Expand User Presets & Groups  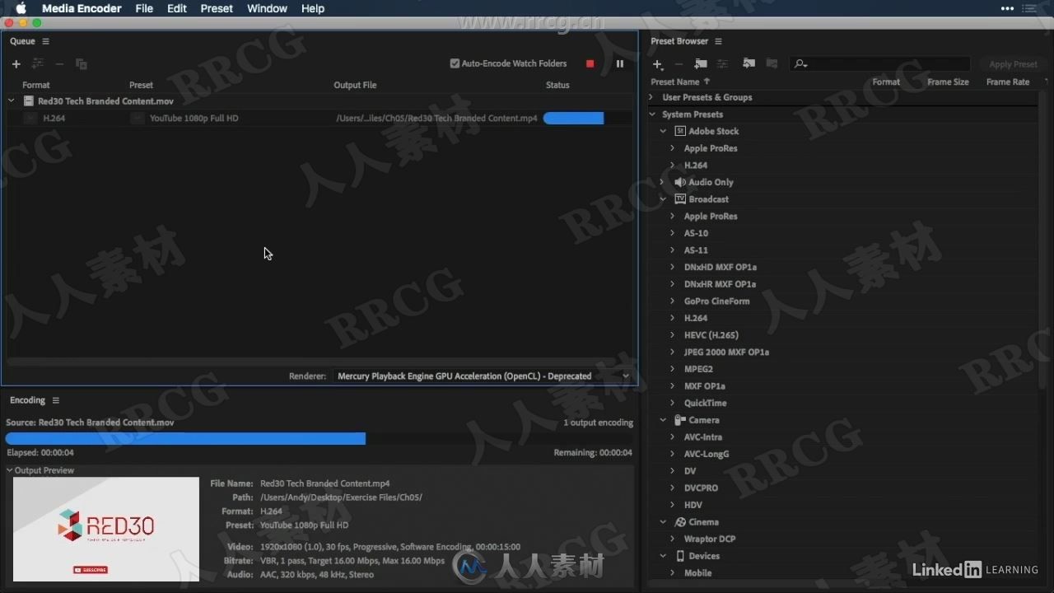pos(652,97)
